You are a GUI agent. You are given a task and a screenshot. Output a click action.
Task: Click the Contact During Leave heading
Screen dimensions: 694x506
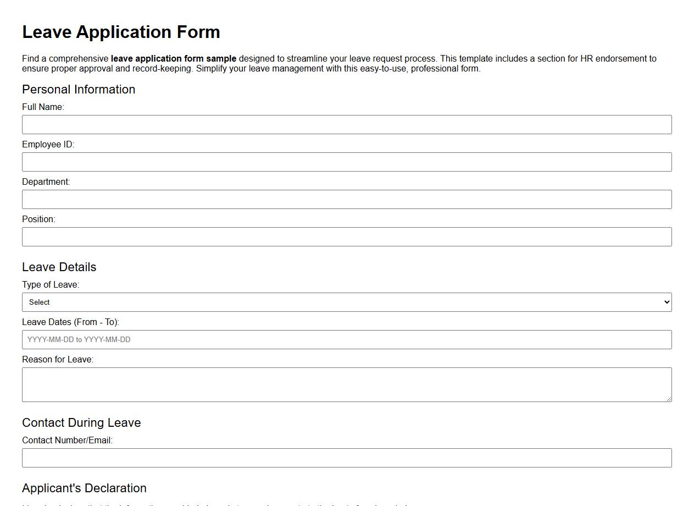tap(81, 422)
